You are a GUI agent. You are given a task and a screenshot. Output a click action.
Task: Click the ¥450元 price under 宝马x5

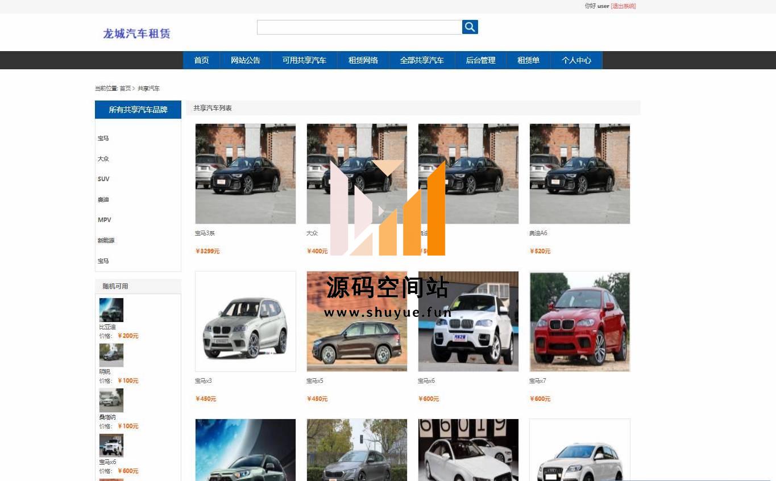point(317,399)
